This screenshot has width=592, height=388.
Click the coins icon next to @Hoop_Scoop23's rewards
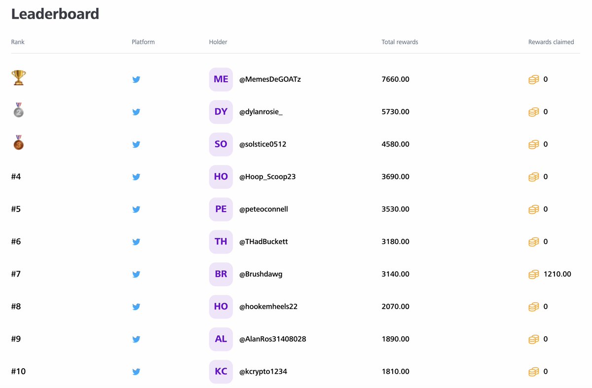click(533, 177)
